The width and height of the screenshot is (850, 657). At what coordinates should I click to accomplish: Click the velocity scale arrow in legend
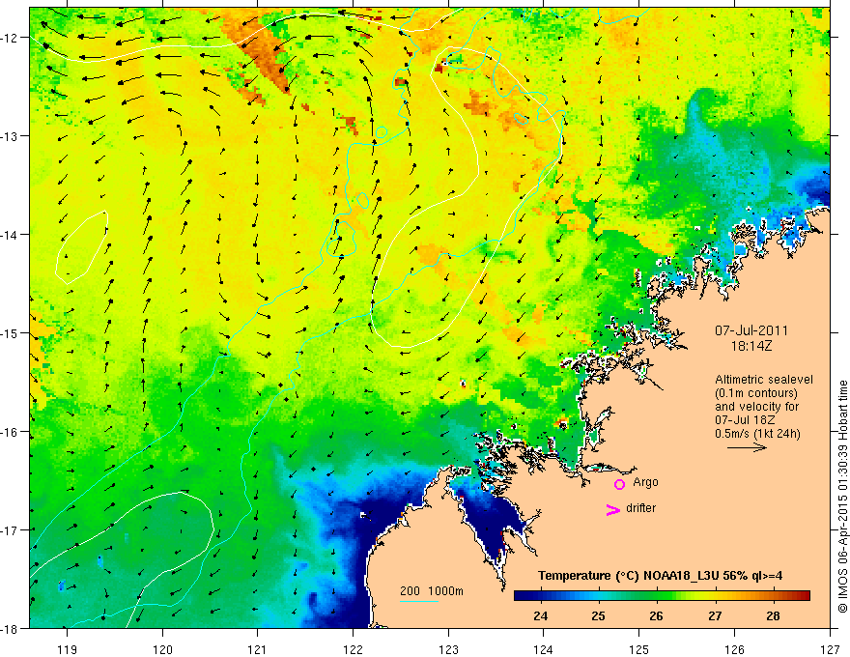point(747,447)
